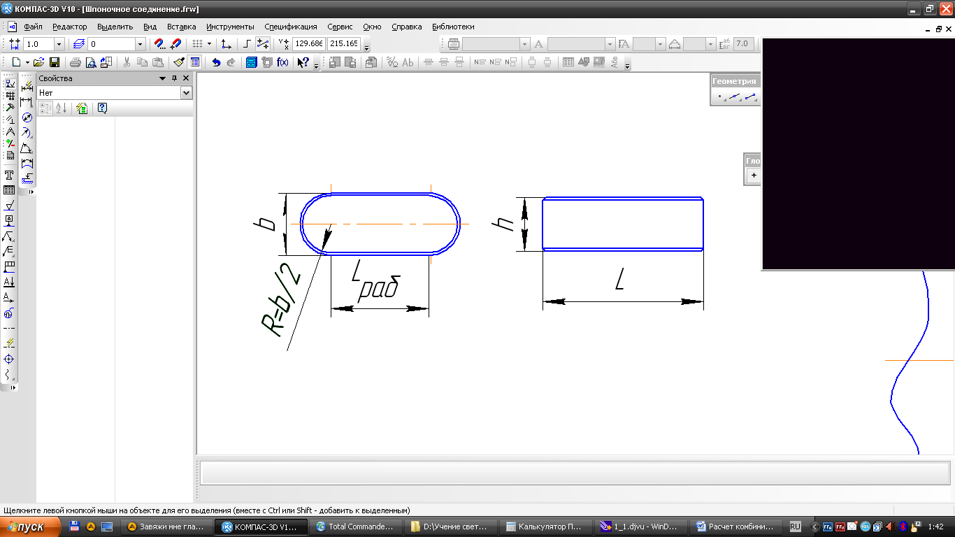
Task: Toggle orthogonal drawing mode
Action: 247,44
